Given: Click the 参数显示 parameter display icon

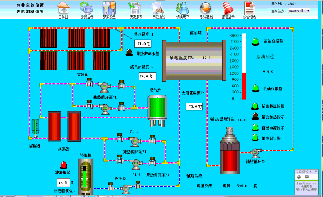Looking at the screenshot, I should [87, 9].
